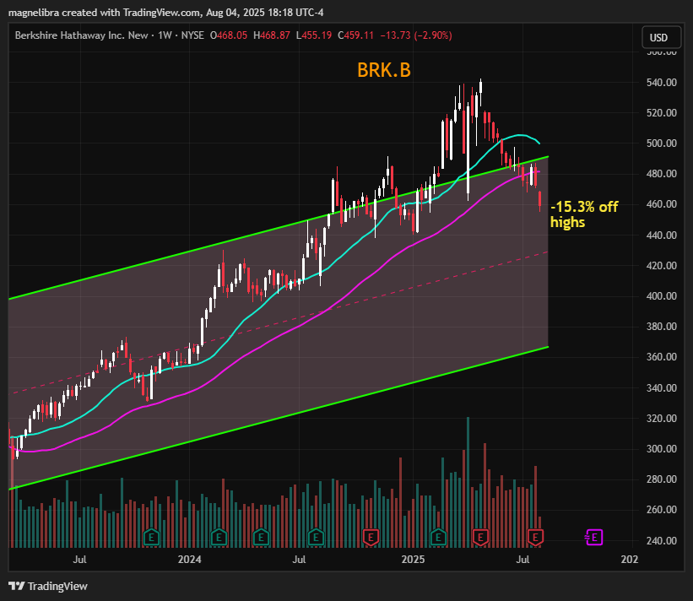Click the 380.00 price axis label
The height and width of the screenshot is (601, 693).
(661, 327)
